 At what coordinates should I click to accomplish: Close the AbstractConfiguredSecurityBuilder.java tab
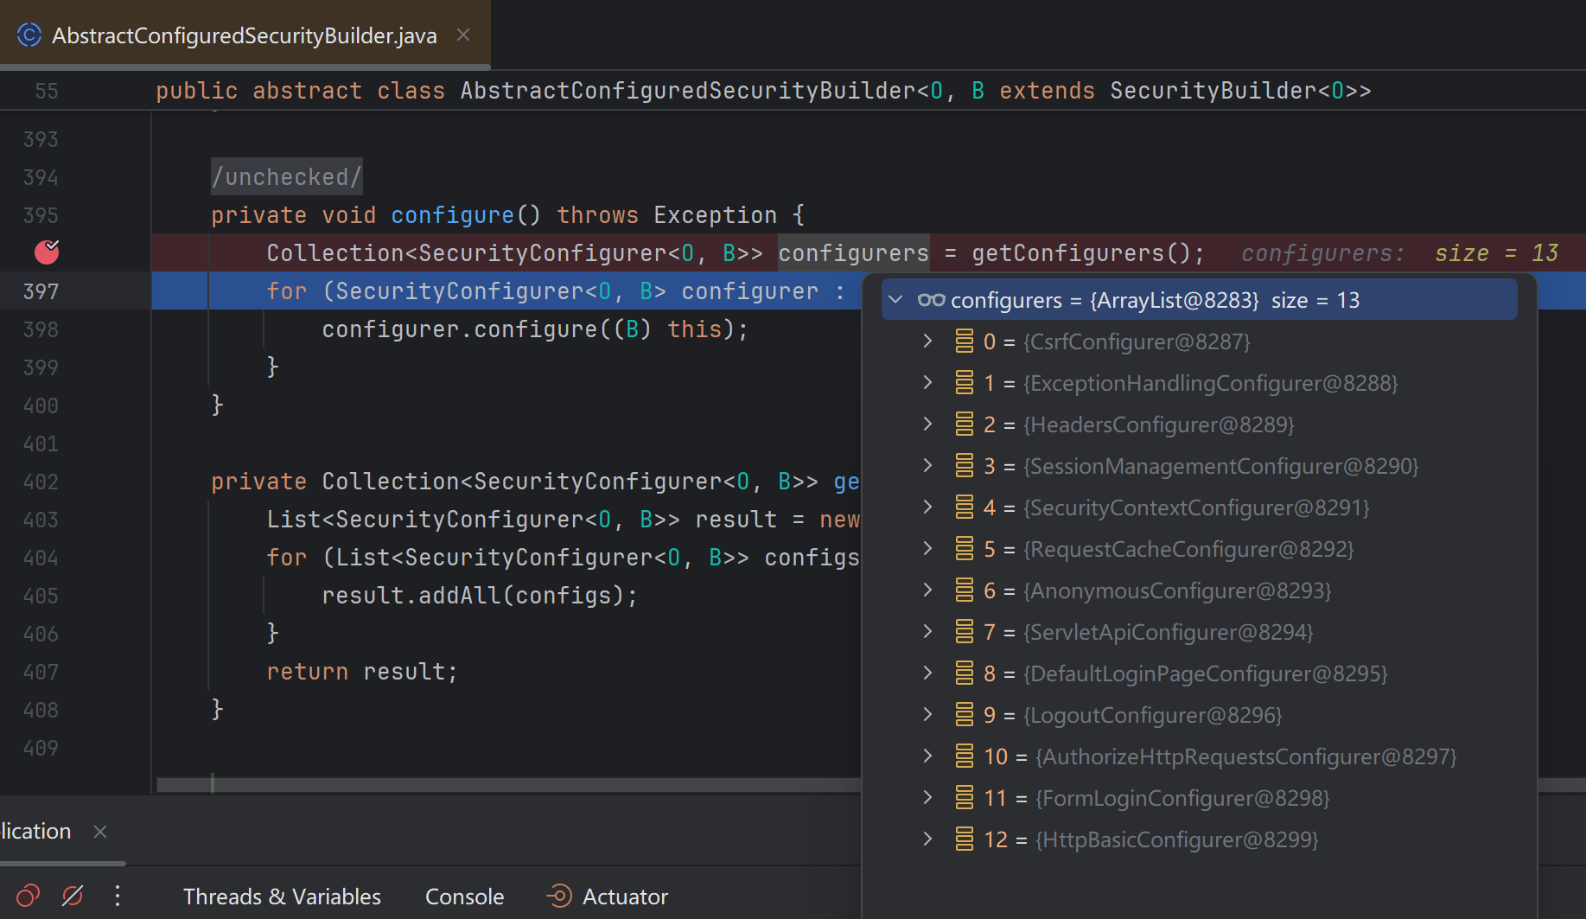tap(463, 35)
